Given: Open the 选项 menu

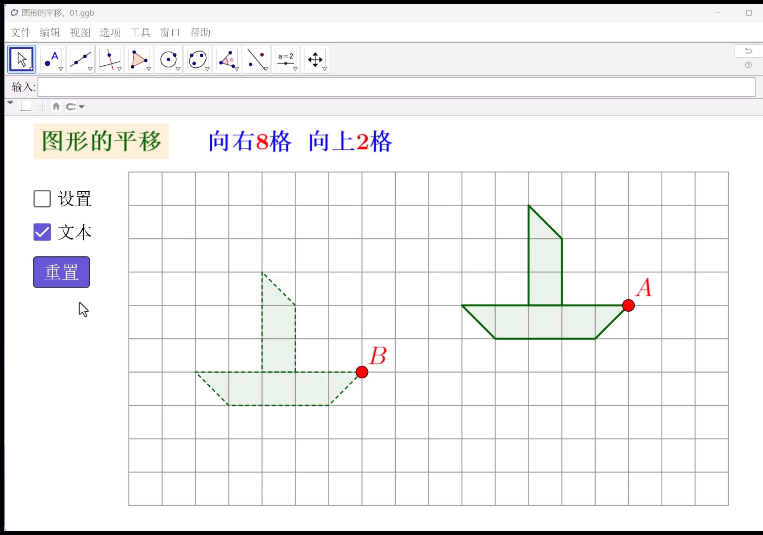Looking at the screenshot, I should [110, 32].
